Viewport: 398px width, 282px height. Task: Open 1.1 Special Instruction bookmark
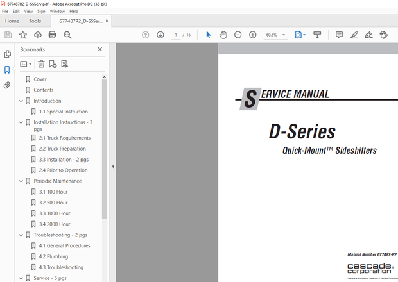pos(63,112)
